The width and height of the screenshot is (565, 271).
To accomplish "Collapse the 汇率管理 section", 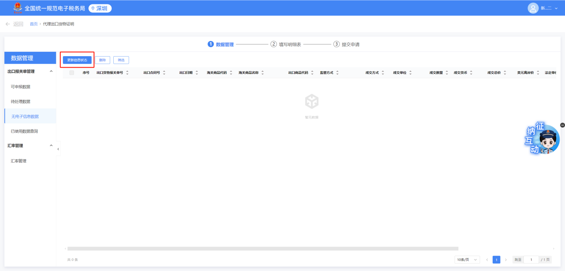I will coord(51,146).
